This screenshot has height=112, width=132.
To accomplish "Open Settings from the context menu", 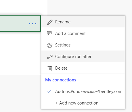I will tap(83, 45).
